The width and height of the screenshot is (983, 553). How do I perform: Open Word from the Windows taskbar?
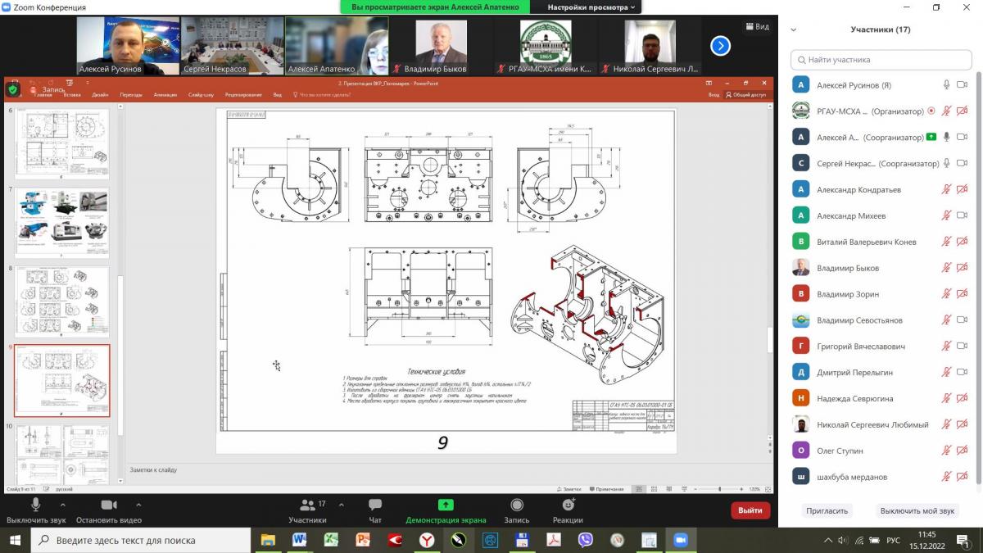coord(299,540)
